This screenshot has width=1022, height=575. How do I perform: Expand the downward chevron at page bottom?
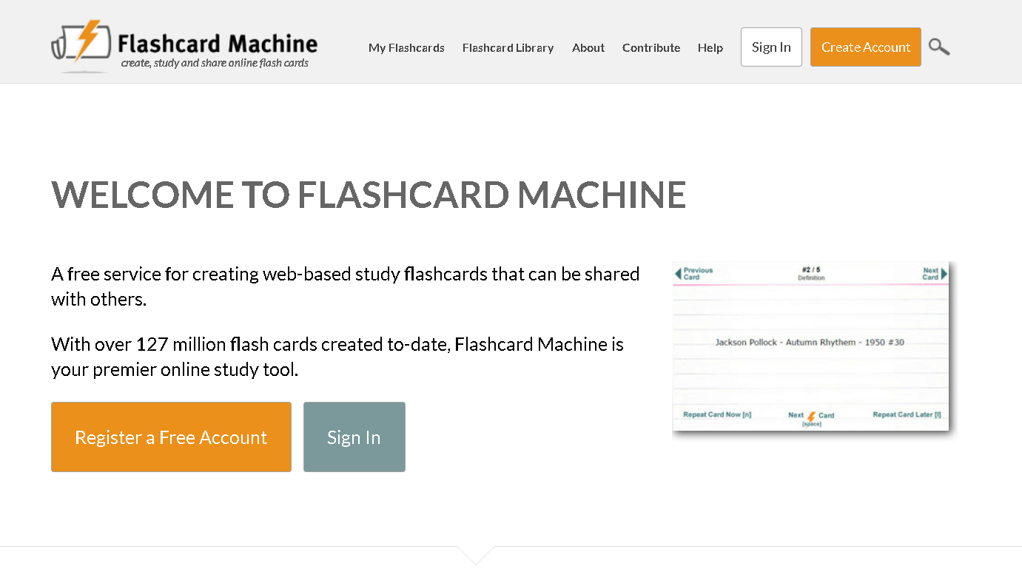coord(477,556)
